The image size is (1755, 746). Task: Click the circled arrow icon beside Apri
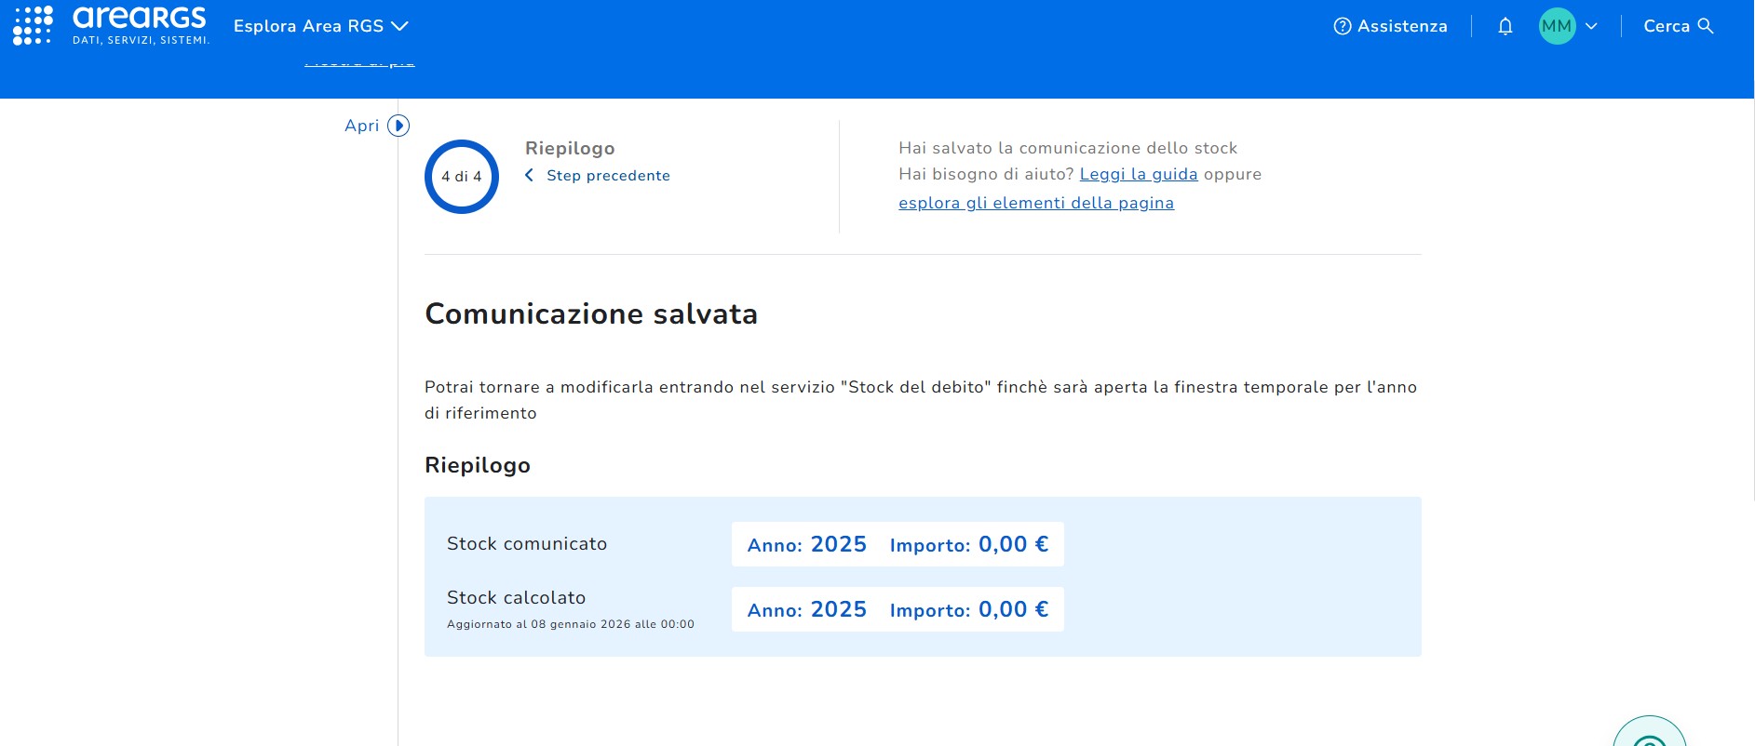coord(398,126)
